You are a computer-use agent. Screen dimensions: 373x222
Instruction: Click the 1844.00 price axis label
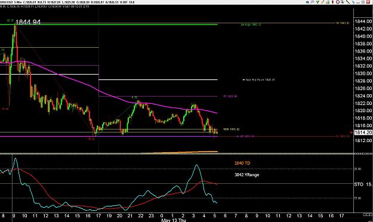[363, 21]
